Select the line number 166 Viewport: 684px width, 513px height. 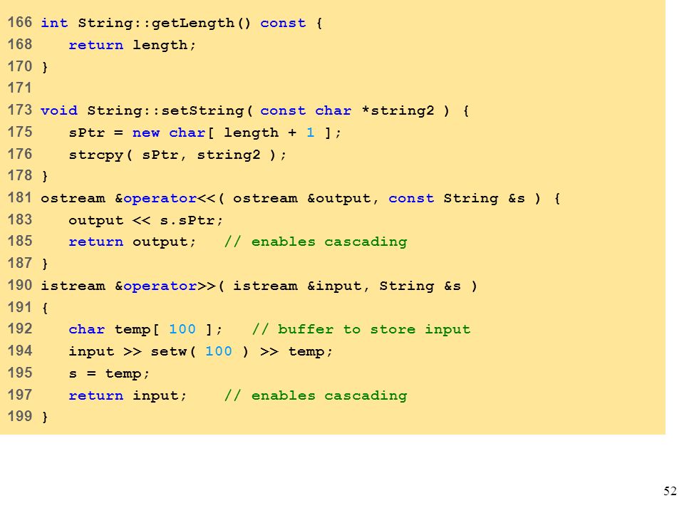coord(20,22)
